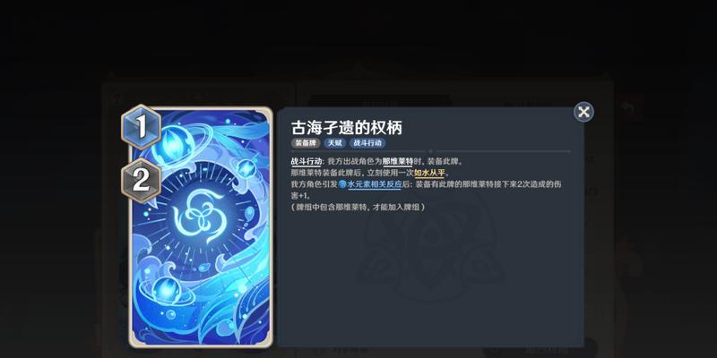Click the star ornament on the divider line

click(431, 151)
